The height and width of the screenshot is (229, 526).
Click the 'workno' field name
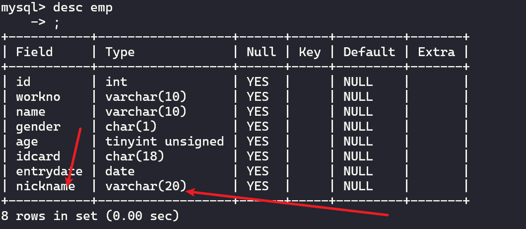tap(38, 96)
